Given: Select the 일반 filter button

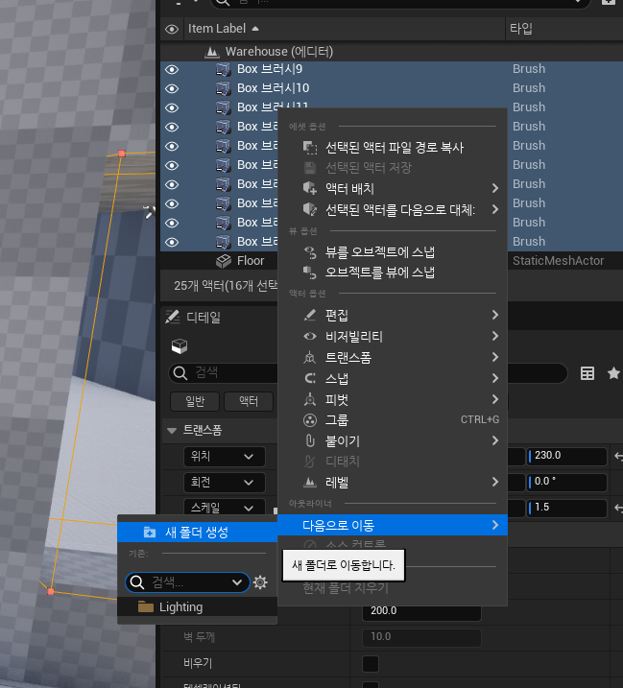Looking at the screenshot, I should (x=195, y=401).
